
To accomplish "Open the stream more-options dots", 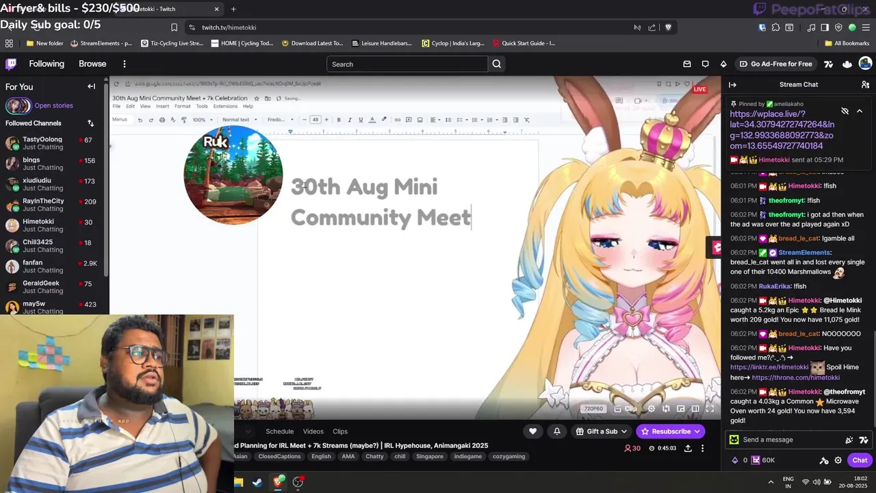I will pyautogui.click(x=702, y=448).
